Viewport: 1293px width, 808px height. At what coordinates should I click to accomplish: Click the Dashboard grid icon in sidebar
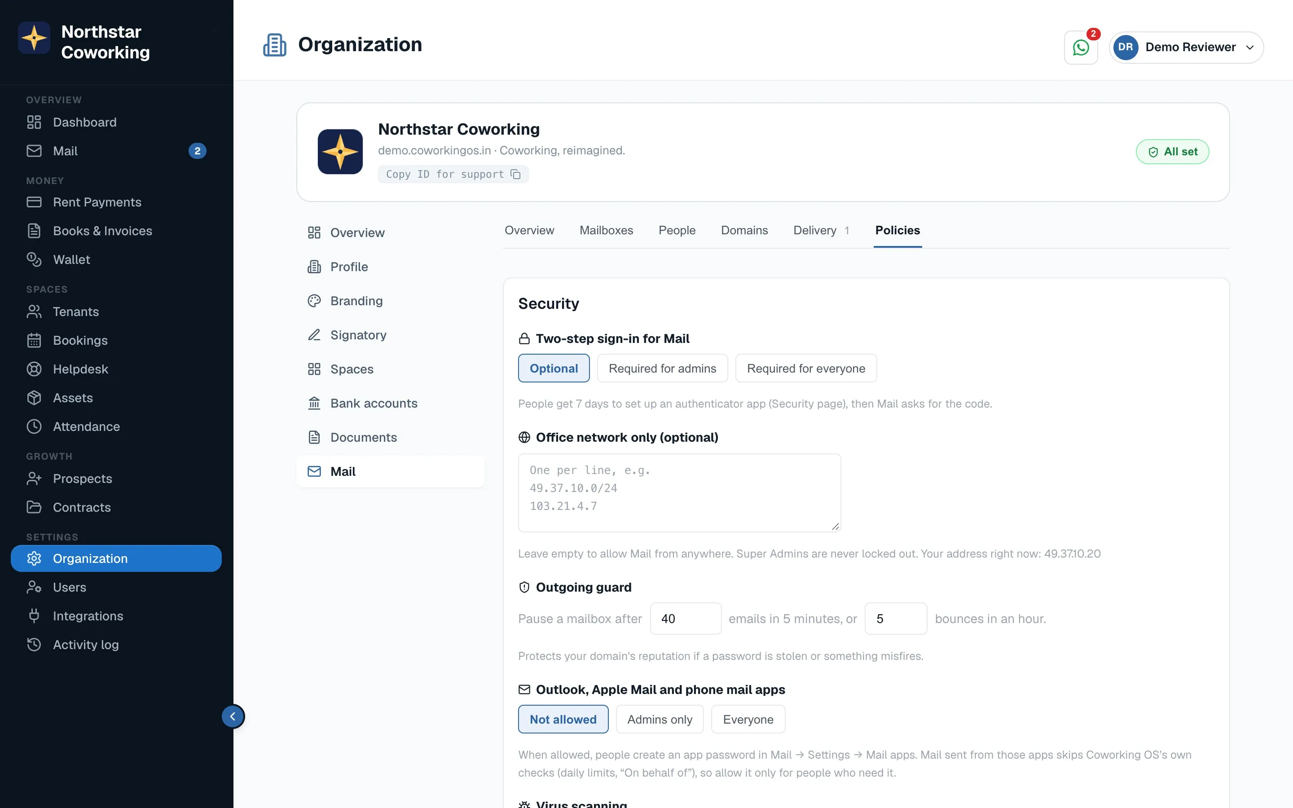click(34, 123)
